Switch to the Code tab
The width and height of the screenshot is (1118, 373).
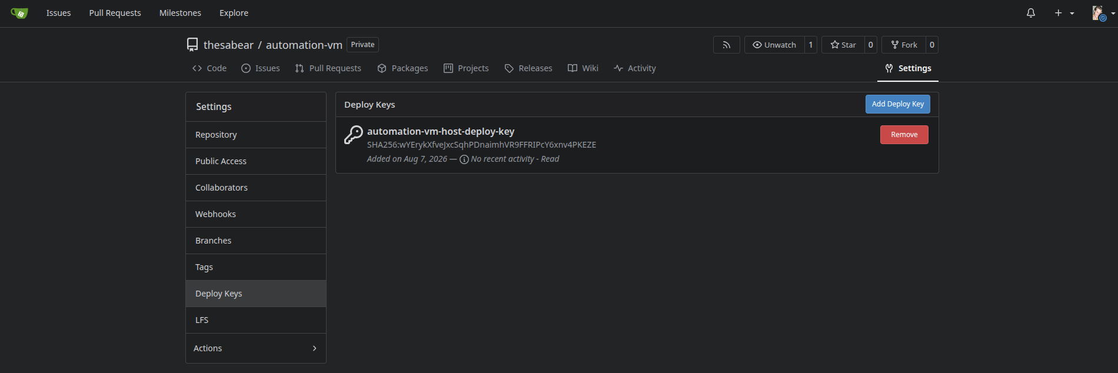coord(209,68)
